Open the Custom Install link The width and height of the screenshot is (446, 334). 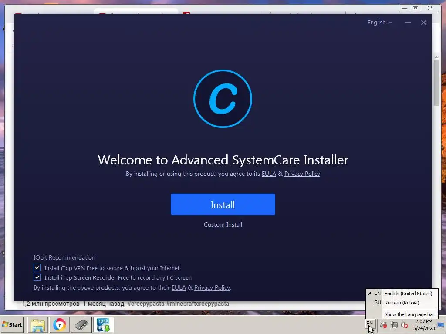(x=223, y=225)
